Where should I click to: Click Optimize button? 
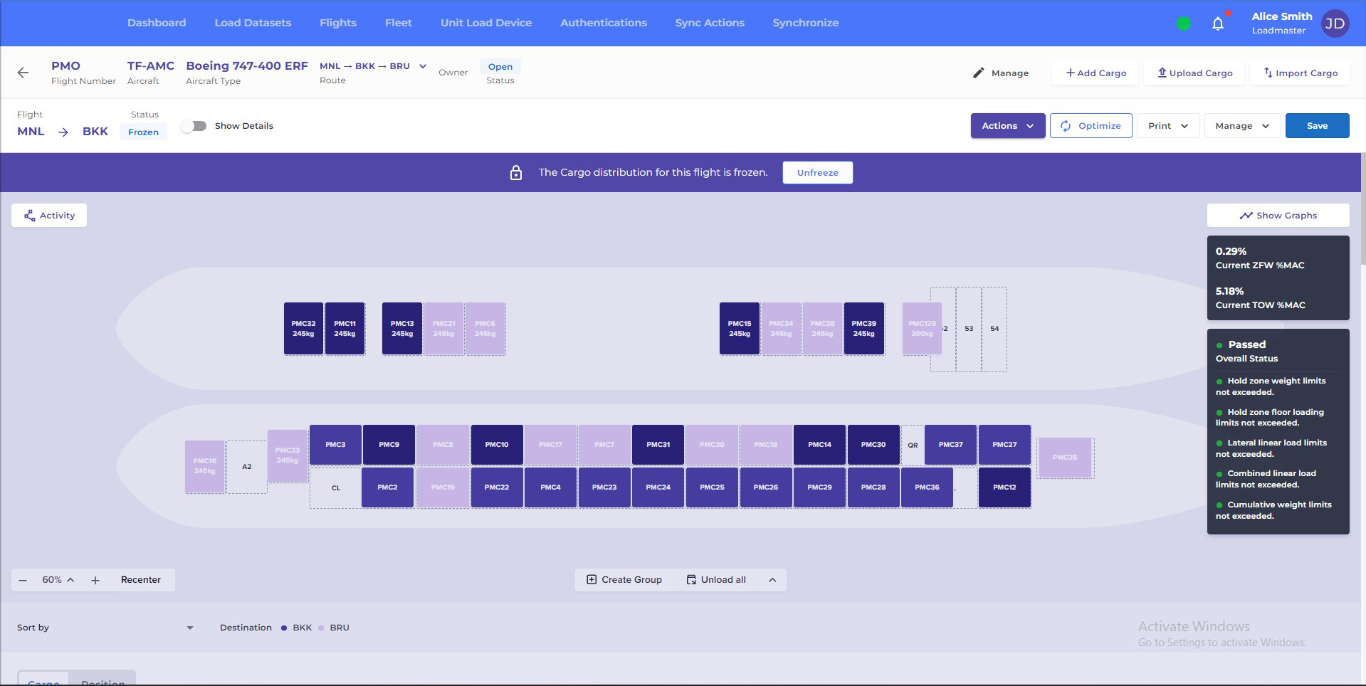1091,126
